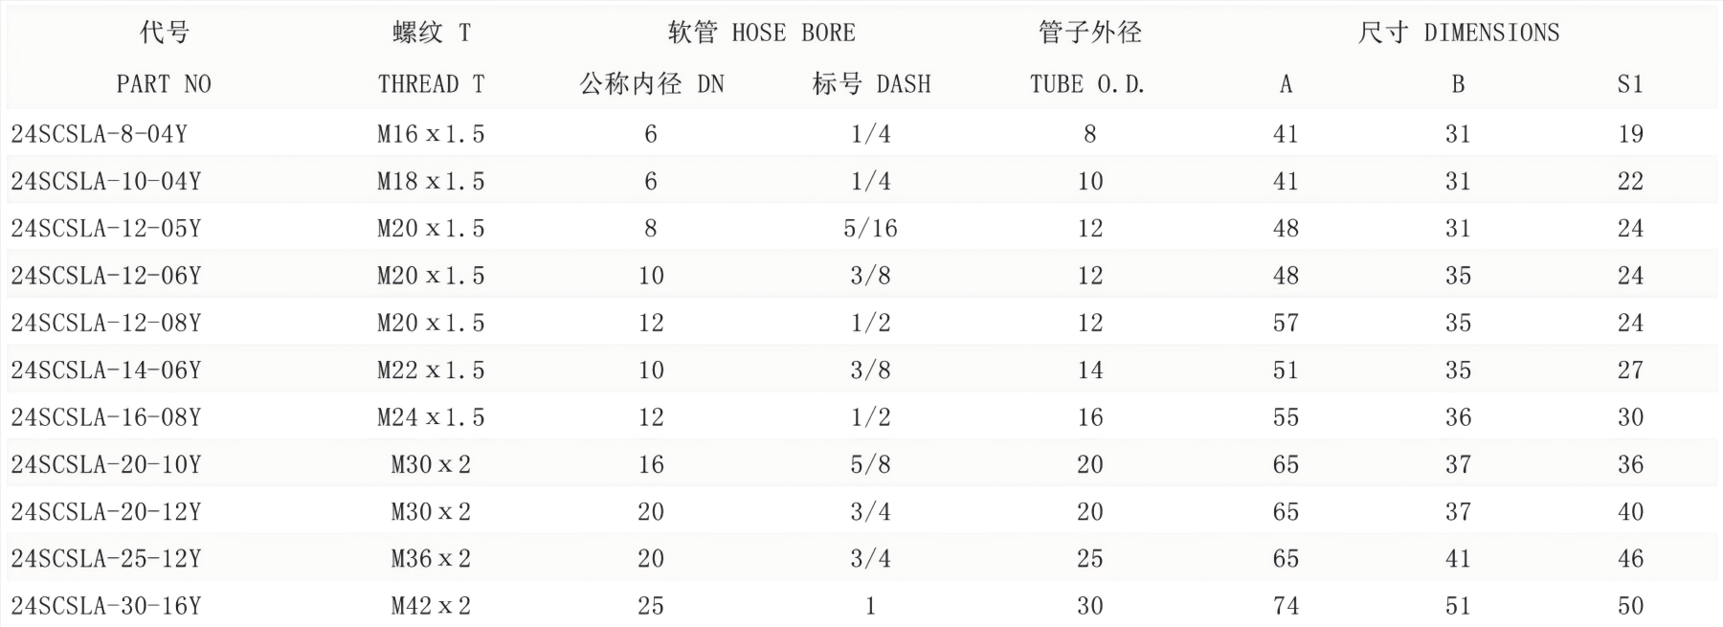Image resolution: width=1723 pixels, height=627 pixels.
Task: Select part number 24SCSLA-10-04Y
Action: 106,181
